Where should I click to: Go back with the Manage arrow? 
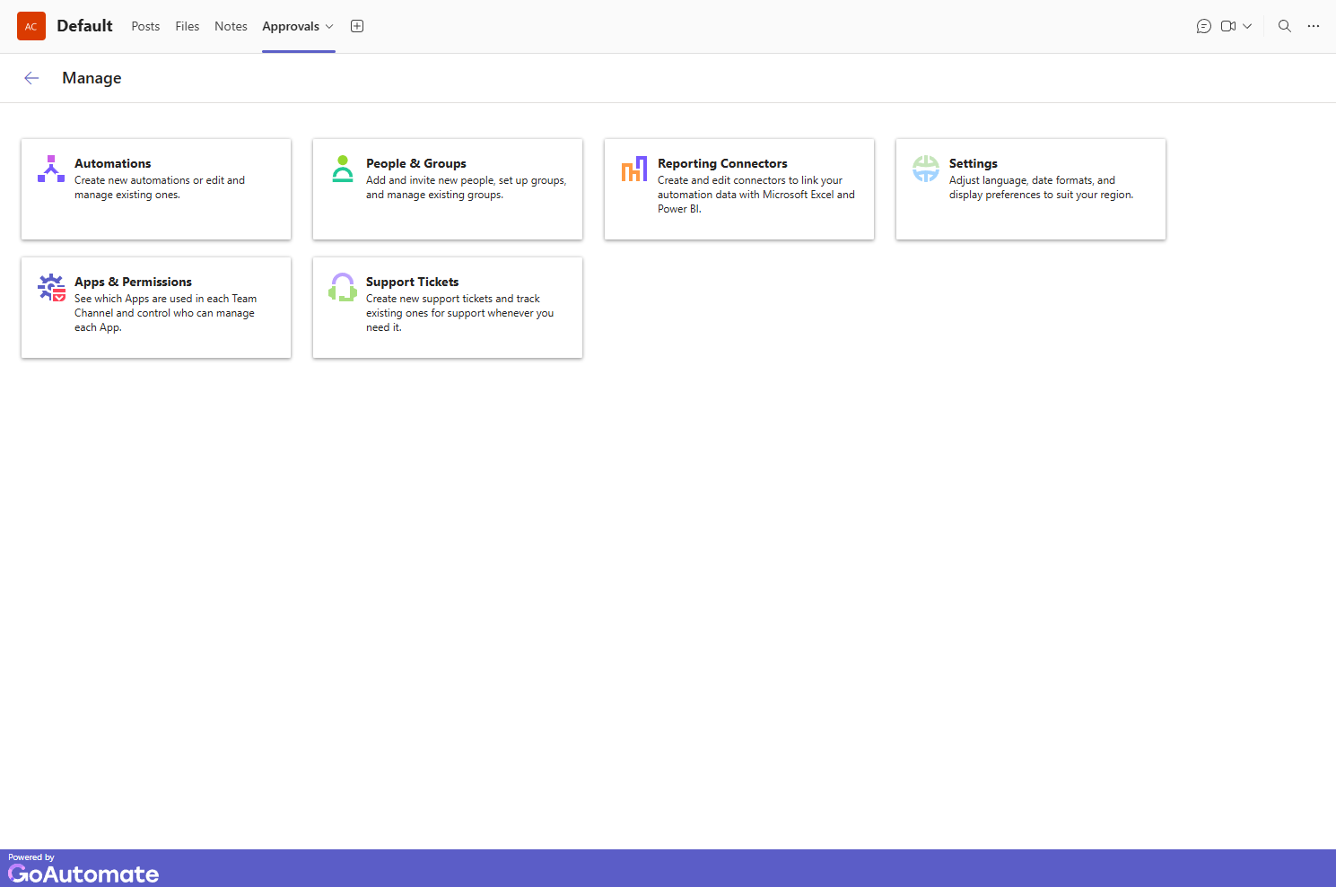click(x=31, y=78)
